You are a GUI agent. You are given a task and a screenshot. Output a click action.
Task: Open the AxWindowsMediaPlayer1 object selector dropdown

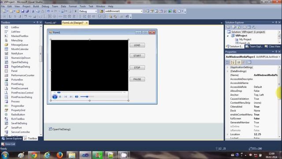(x=279, y=57)
